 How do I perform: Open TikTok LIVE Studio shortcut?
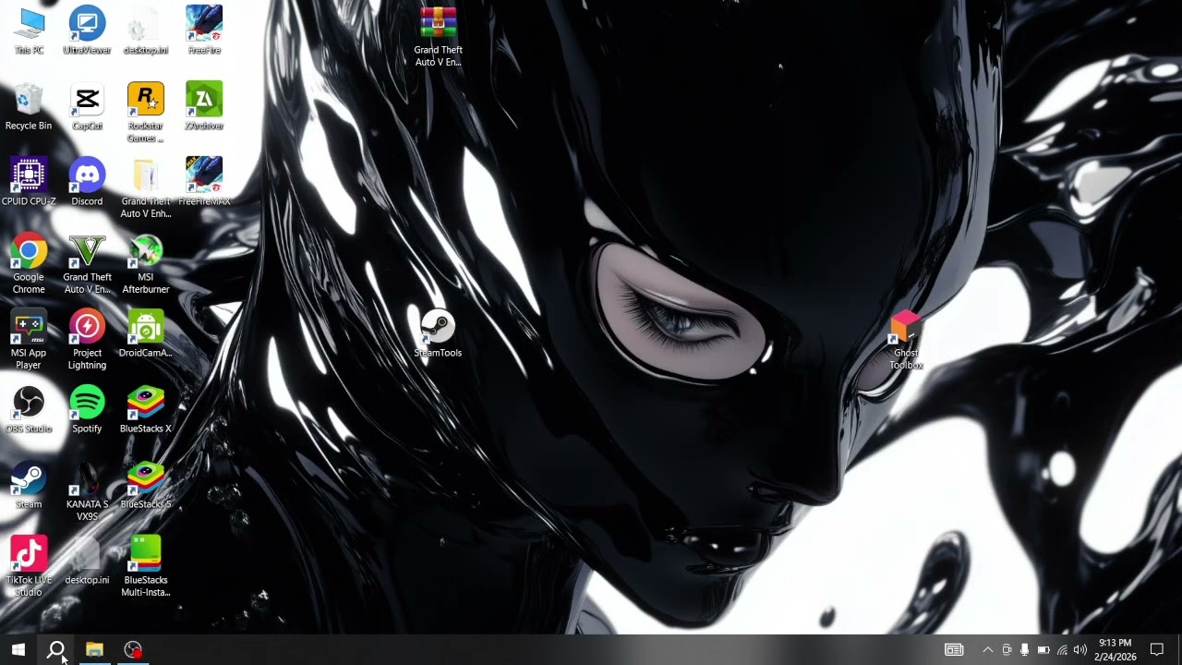pyautogui.click(x=29, y=567)
